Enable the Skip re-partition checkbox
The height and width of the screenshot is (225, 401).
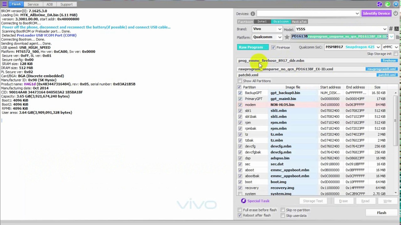point(283,210)
